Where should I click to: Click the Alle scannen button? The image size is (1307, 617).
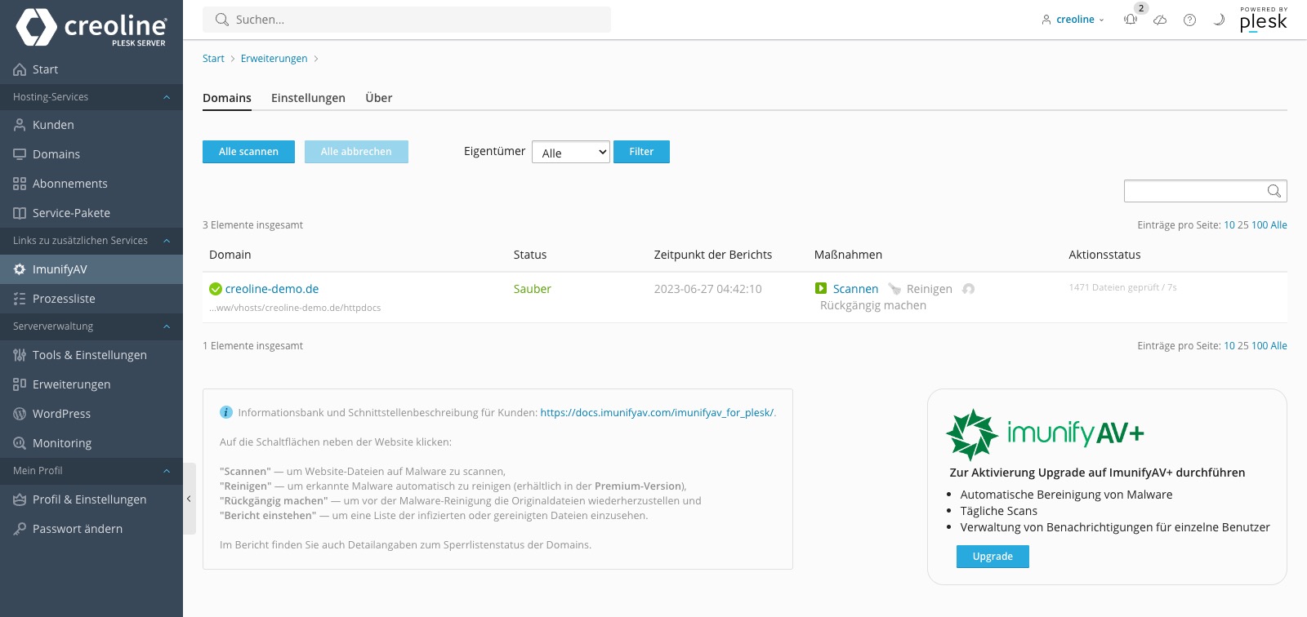(x=248, y=152)
